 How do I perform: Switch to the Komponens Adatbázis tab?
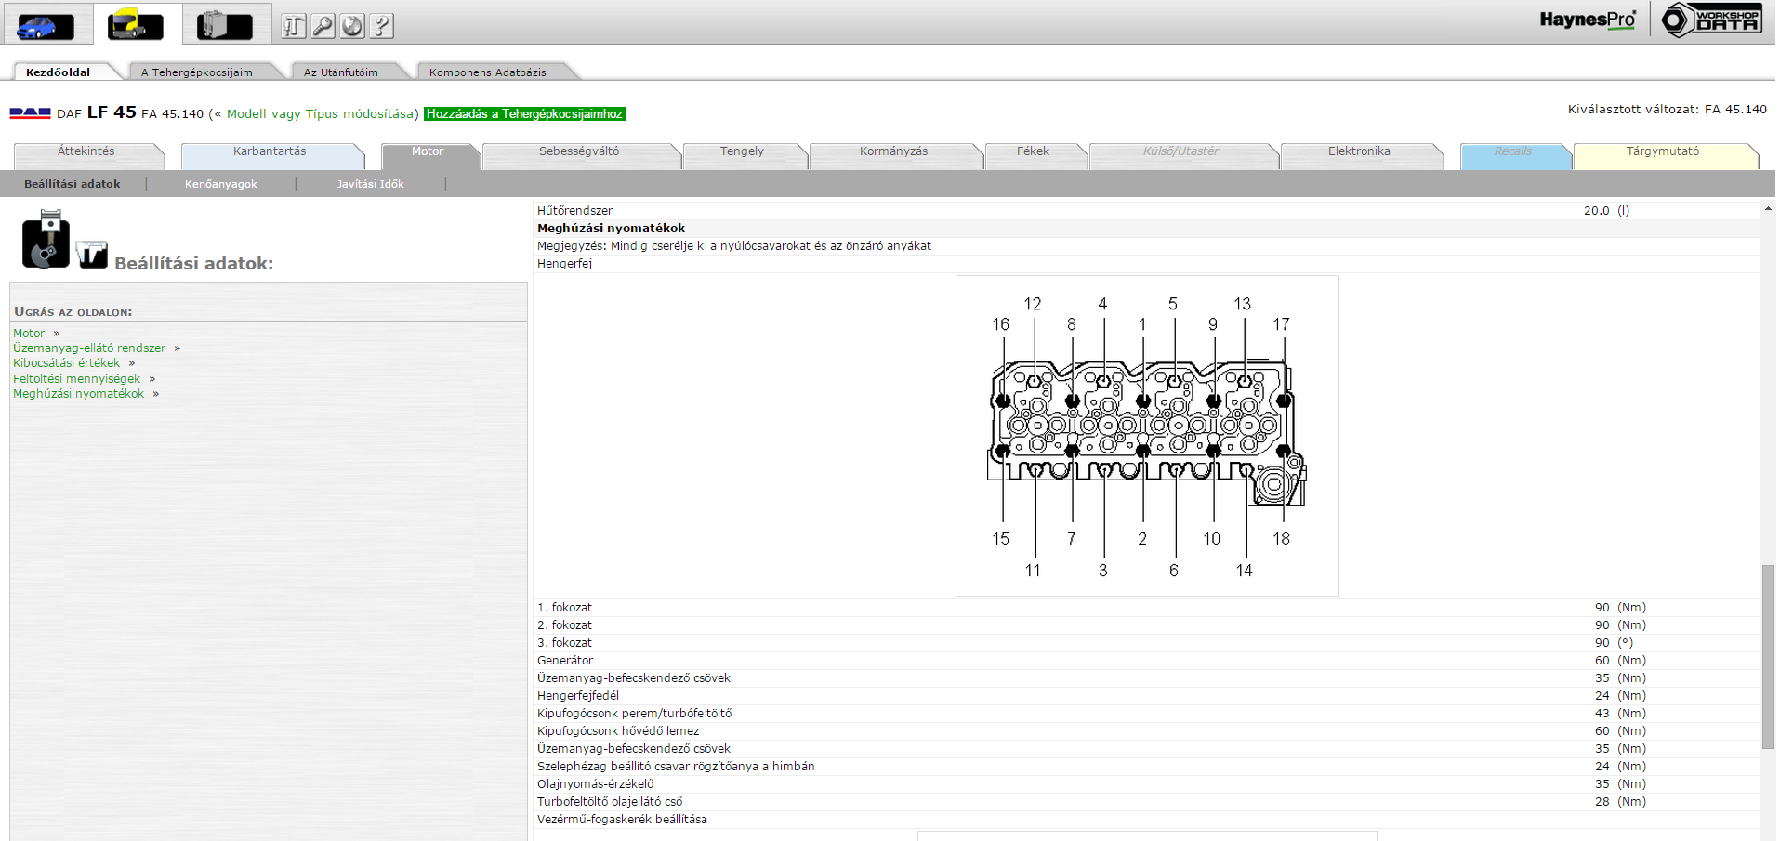click(487, 72)
